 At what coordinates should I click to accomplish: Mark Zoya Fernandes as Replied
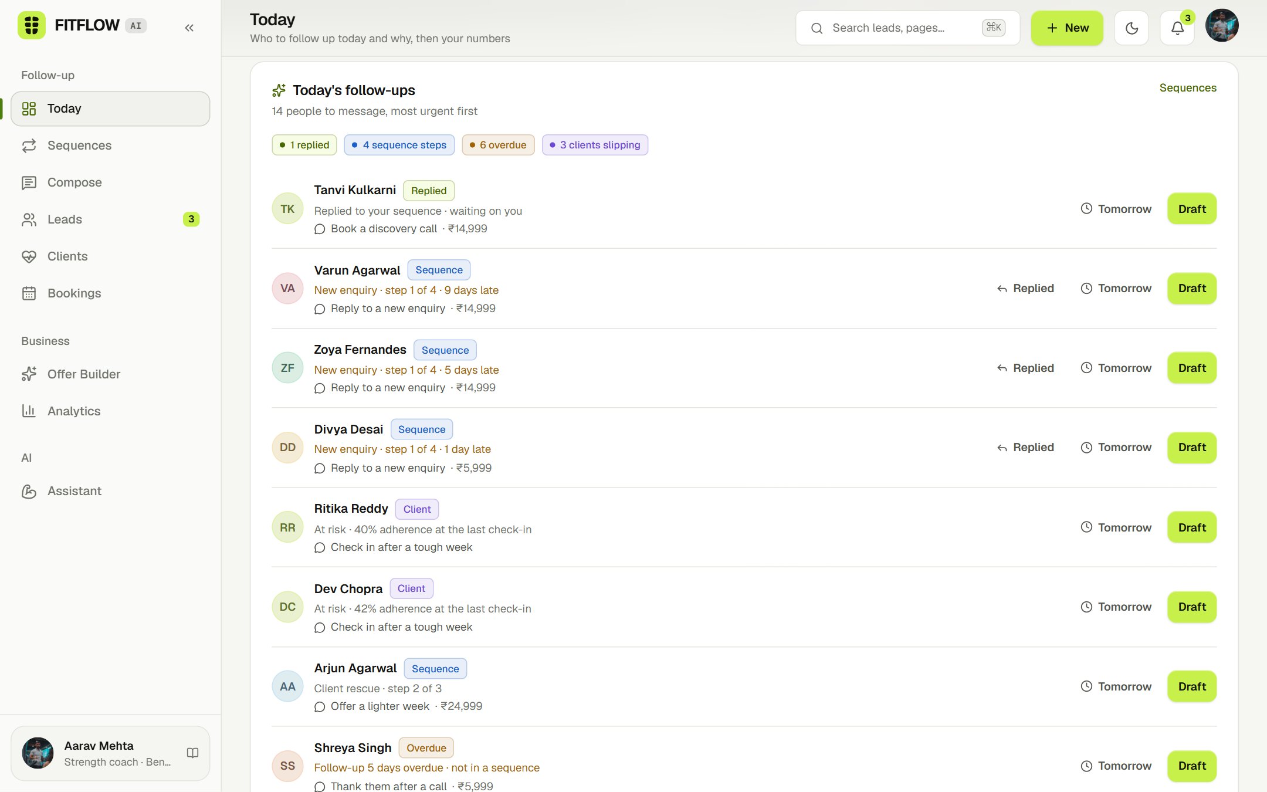click(1025, 368)
